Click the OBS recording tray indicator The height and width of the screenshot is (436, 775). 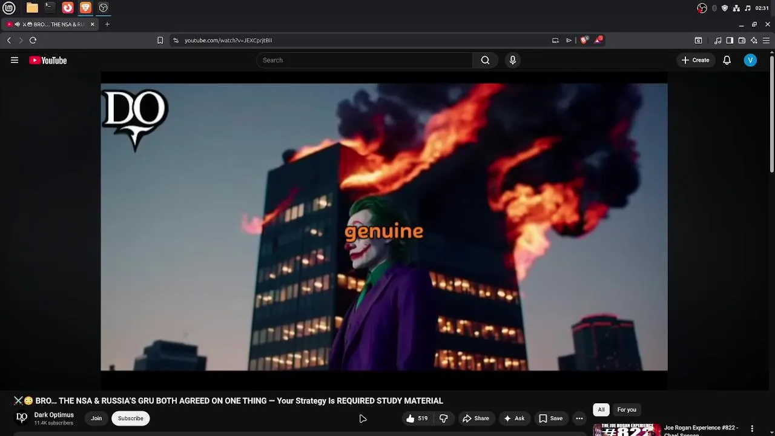click(x=702, y=8)
